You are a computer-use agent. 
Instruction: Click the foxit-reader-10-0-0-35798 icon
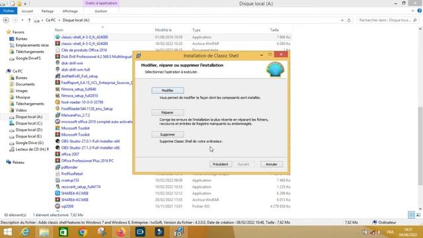click(x=58, y=102)
